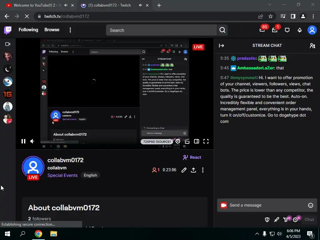Click the React button
Viewport: 320px width, 240px height.
click(192, 157)
